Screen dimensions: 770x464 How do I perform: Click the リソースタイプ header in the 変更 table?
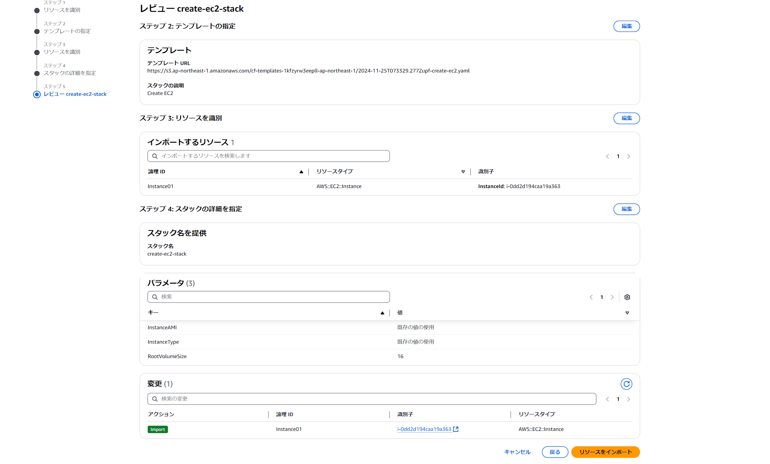537,414
